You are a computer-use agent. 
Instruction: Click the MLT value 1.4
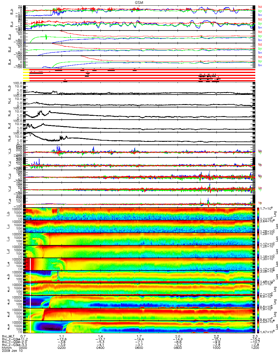(101, 337)
